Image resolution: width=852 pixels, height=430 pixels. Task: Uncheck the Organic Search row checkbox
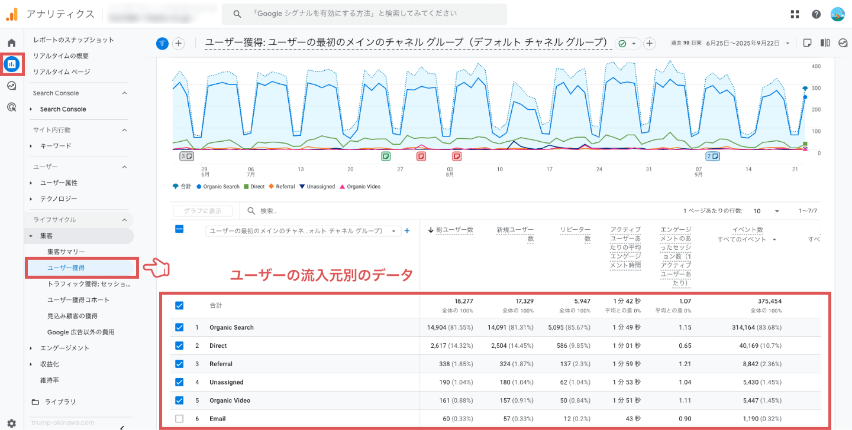tap(179, 327)
